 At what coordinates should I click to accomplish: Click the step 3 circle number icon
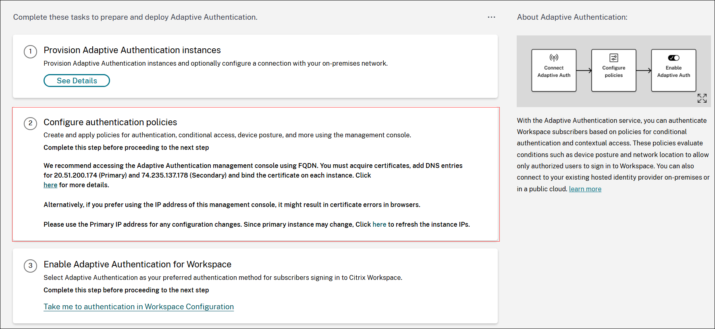tap(30, 266)
